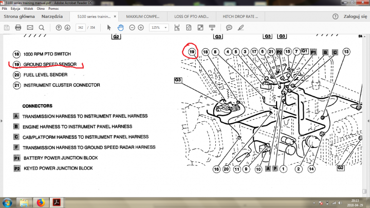Open the Edycja menu
Viewport: 370px width, 208px height.
point(15,10)
